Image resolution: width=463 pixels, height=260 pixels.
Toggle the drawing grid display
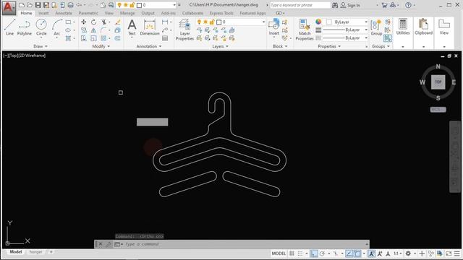(292, 253)
